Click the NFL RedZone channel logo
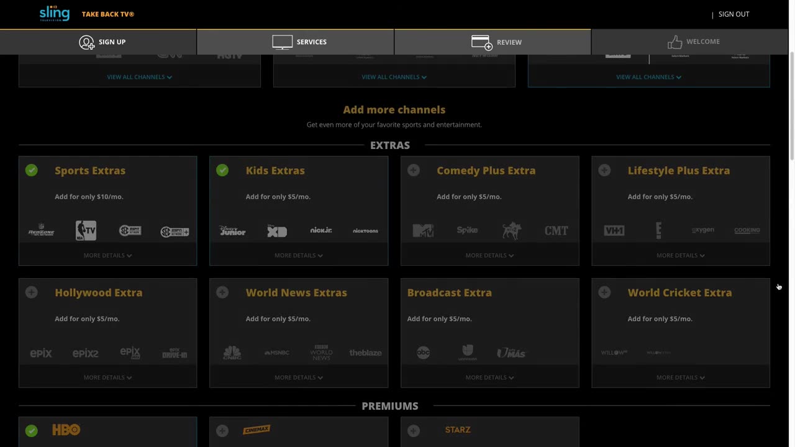The height and width of the screenshot is (447, 795). (x=41, y=231)
